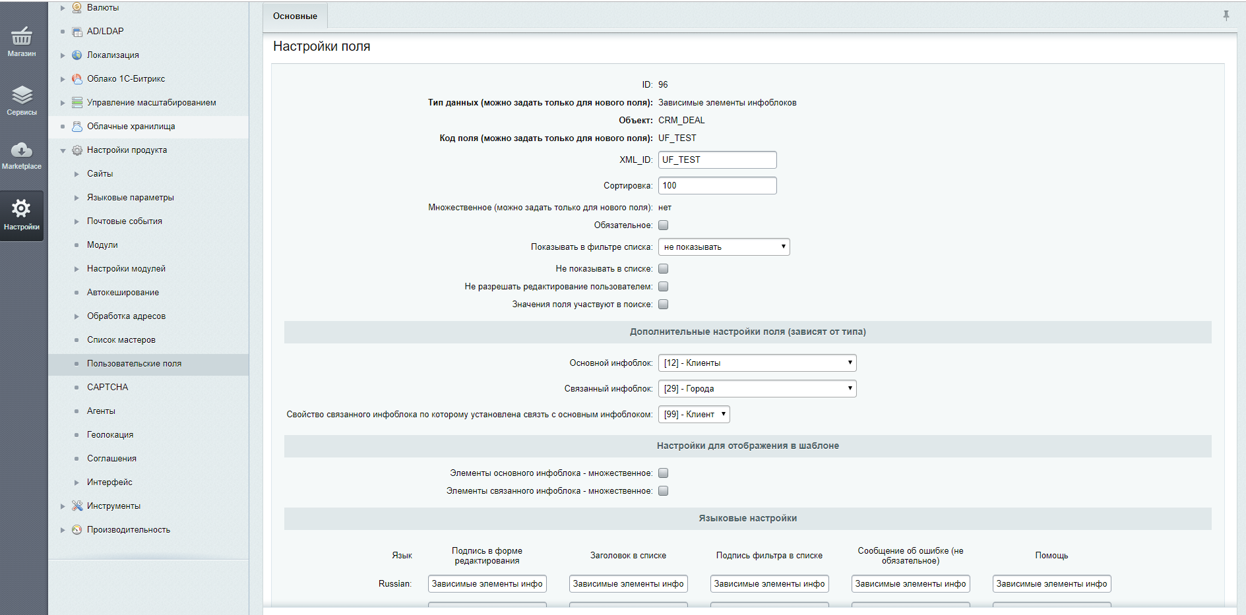Viewport: 1246px width, 615px height.
Task: Click Russian Сообщение об ошибке field
Action: pyautogui.click(x=911, y=584)
